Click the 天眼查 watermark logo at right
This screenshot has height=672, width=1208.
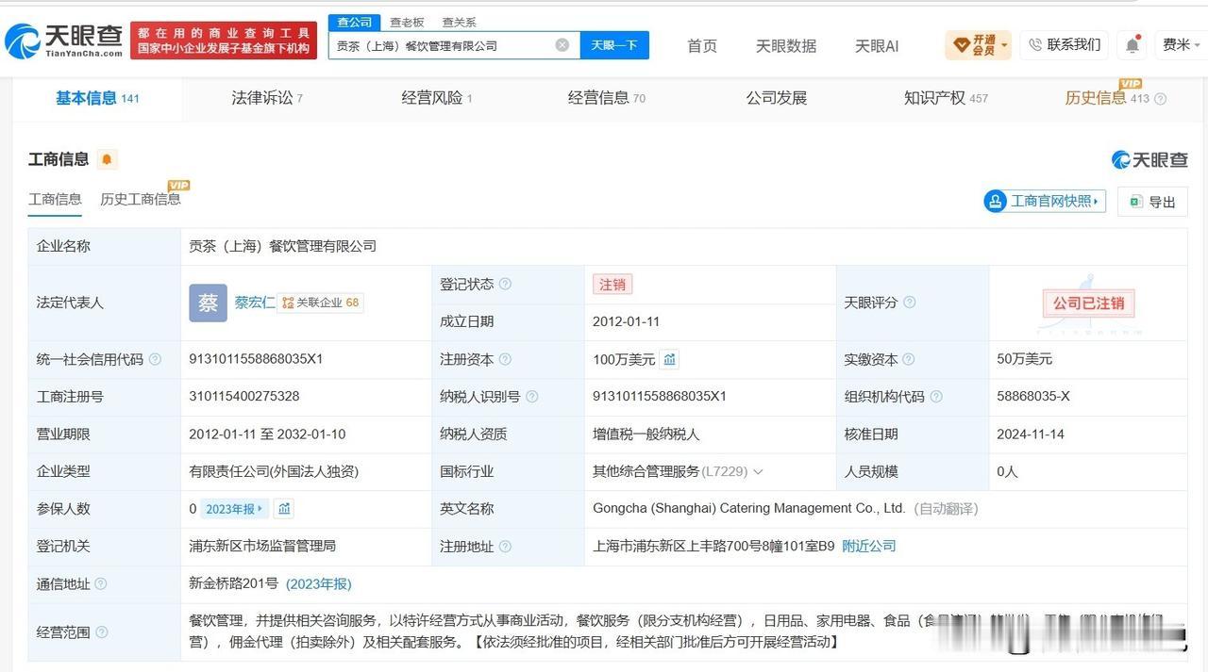click(1149, 159)
